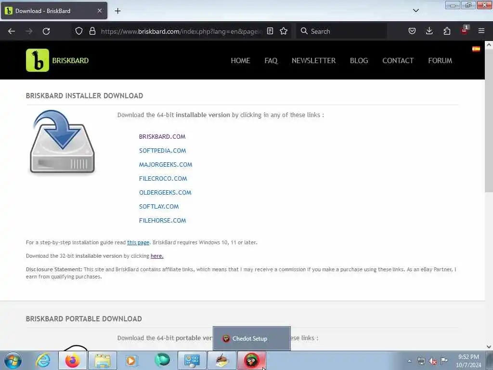
Task: Open 'this page' installation guide link
Action: pyautogui.click(x=138, y=243)
